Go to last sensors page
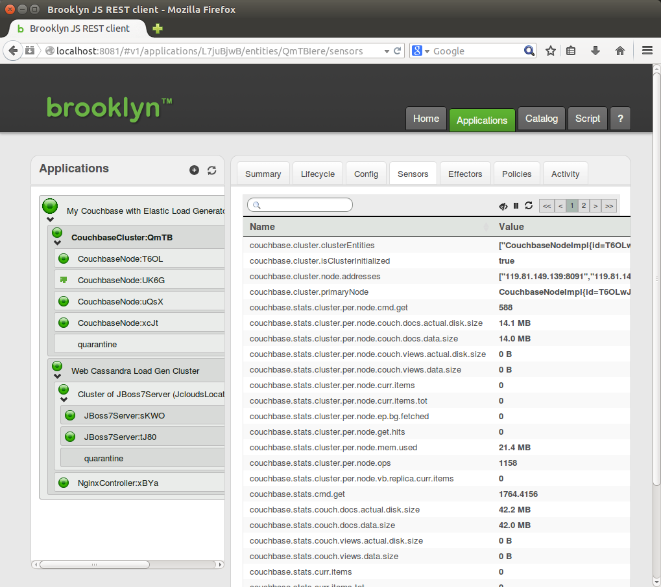661x587 pixels. tap(609, 205)
